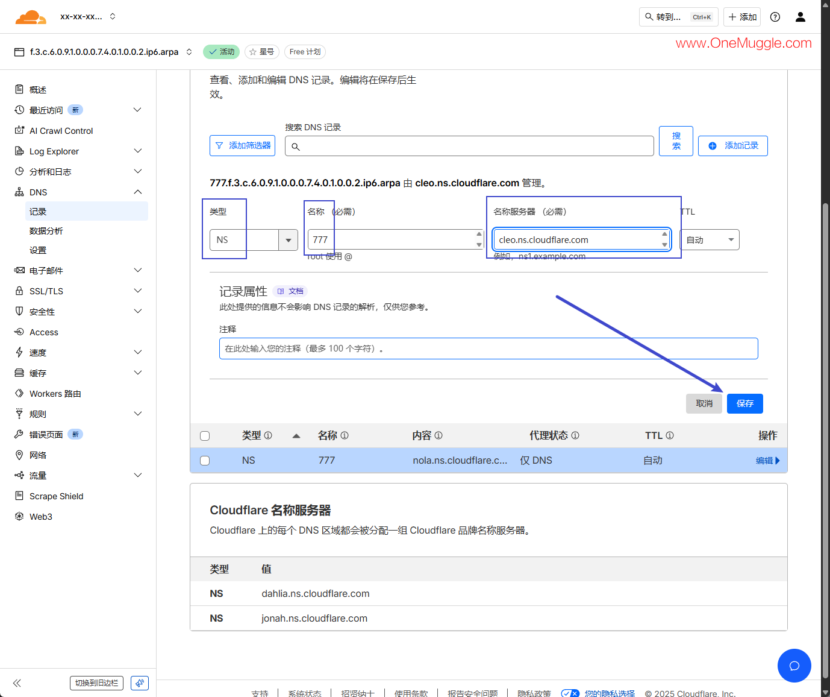Image resolution: width=830 pixels, height=697 pixels.
Task: Click 切换到旧边栏 button
Action: pyautogui.click(x=96, y=683)
